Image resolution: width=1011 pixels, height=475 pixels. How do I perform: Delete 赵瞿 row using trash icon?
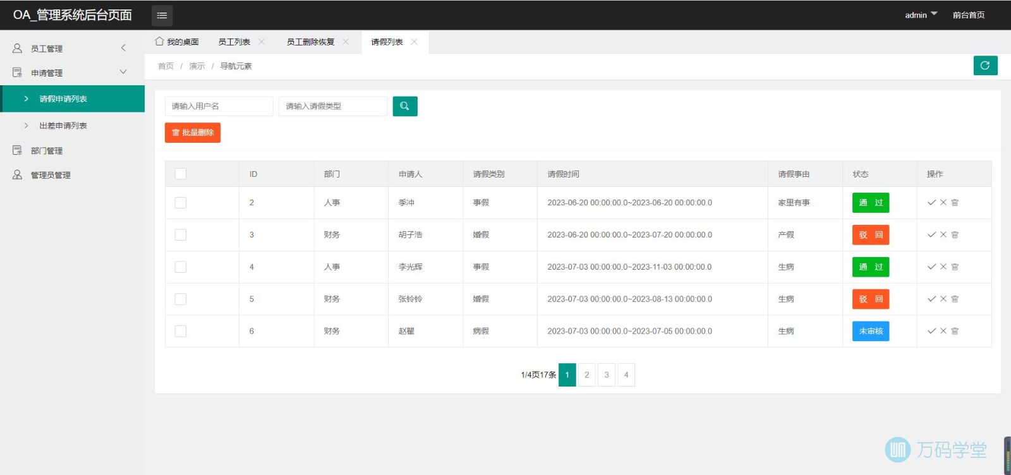955,331
